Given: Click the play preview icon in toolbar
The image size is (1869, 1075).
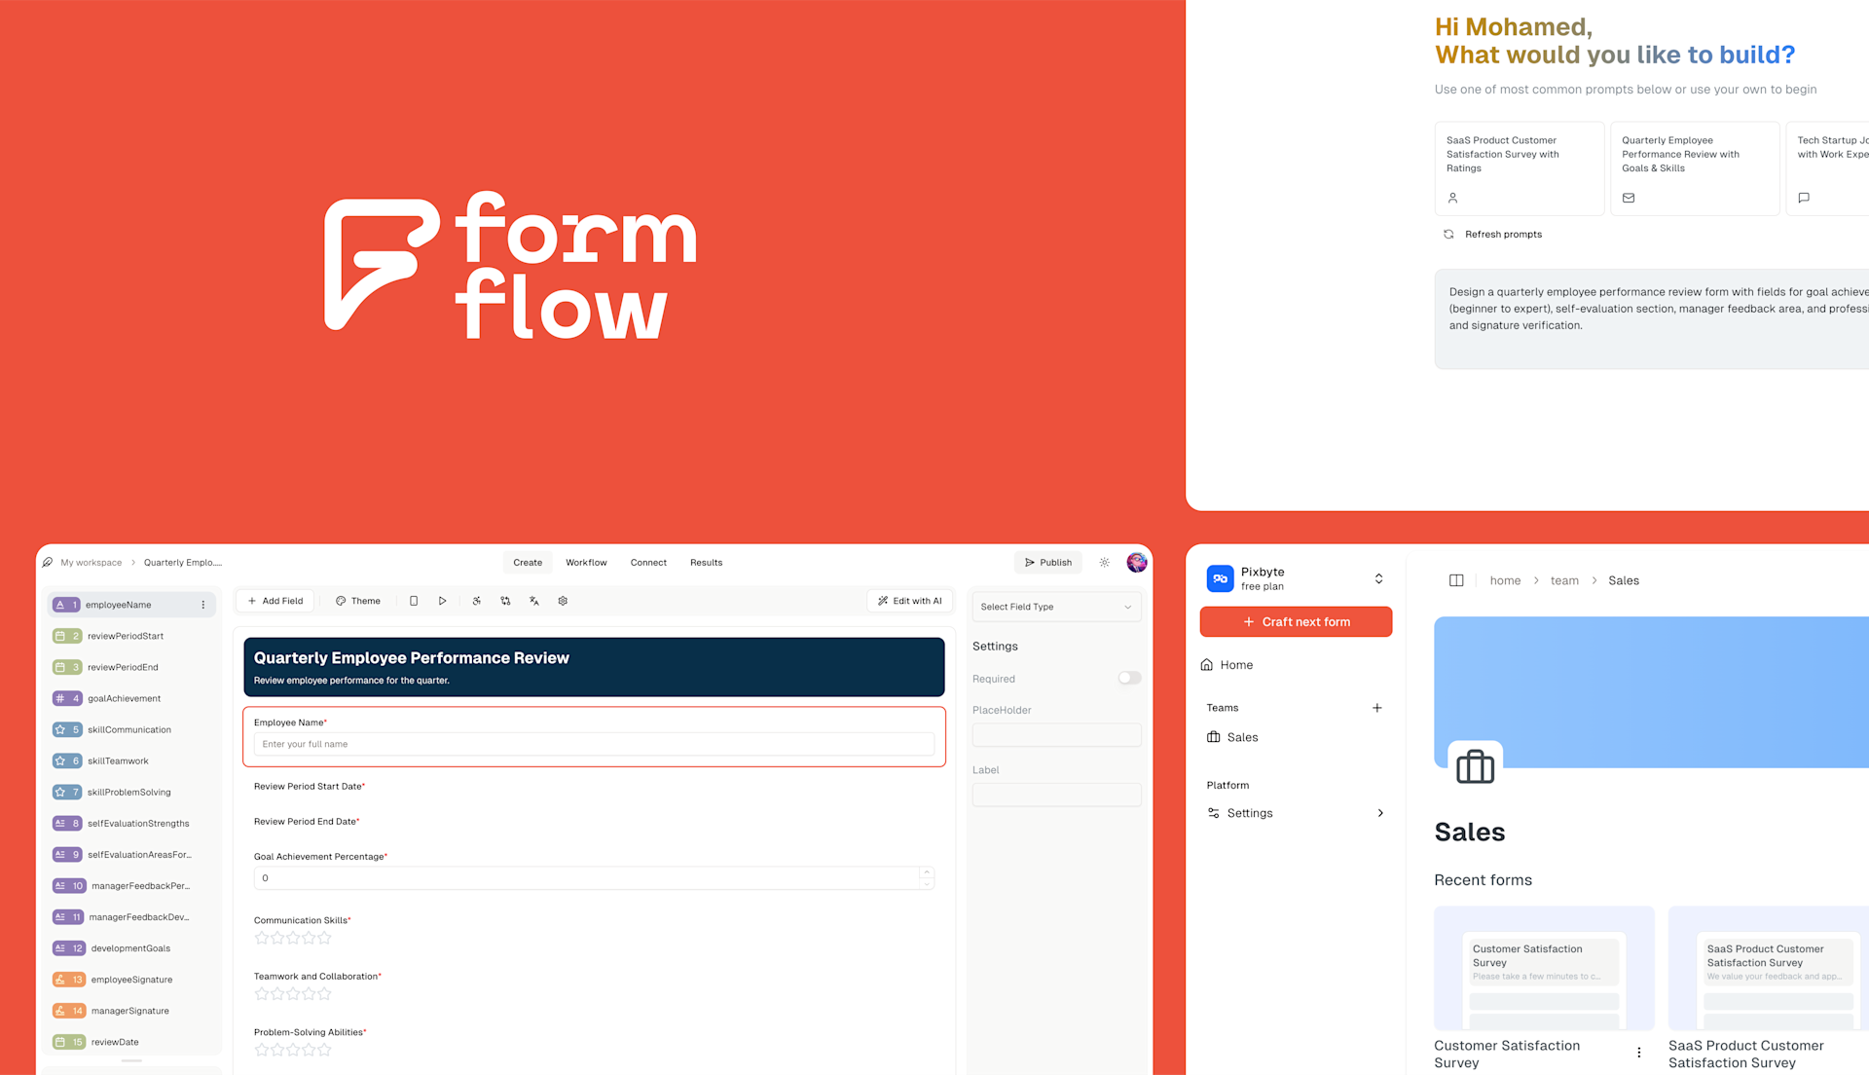Looking at the screenshot, I should (x=442, y=601).
